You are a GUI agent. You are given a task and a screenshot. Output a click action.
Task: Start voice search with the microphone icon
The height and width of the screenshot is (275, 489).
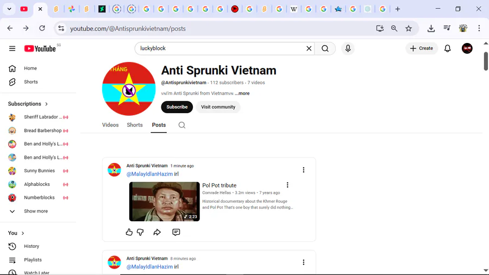coord(348,48)
